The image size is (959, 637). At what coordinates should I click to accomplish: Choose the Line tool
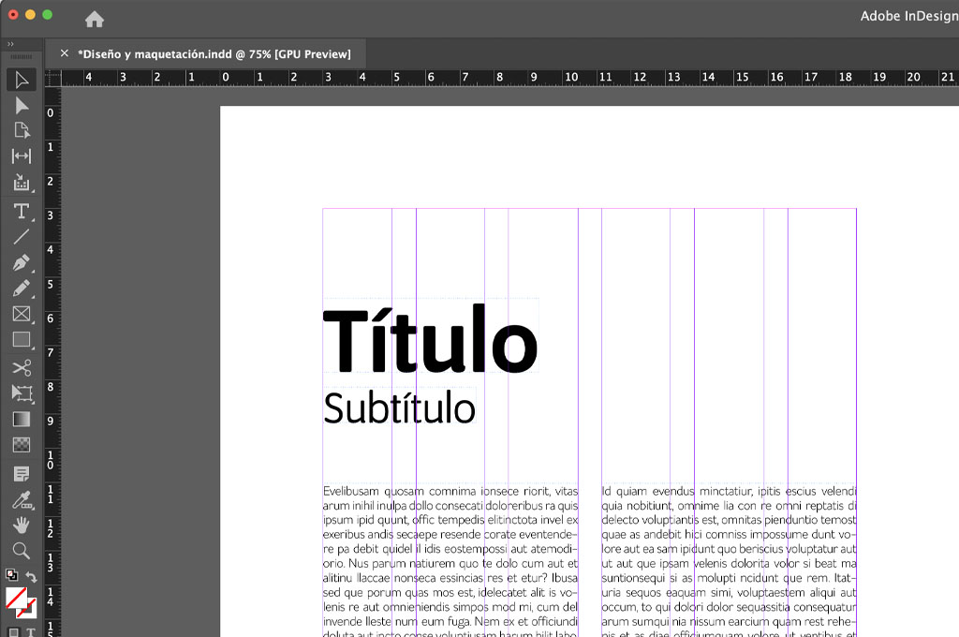(x=22, y=237)
